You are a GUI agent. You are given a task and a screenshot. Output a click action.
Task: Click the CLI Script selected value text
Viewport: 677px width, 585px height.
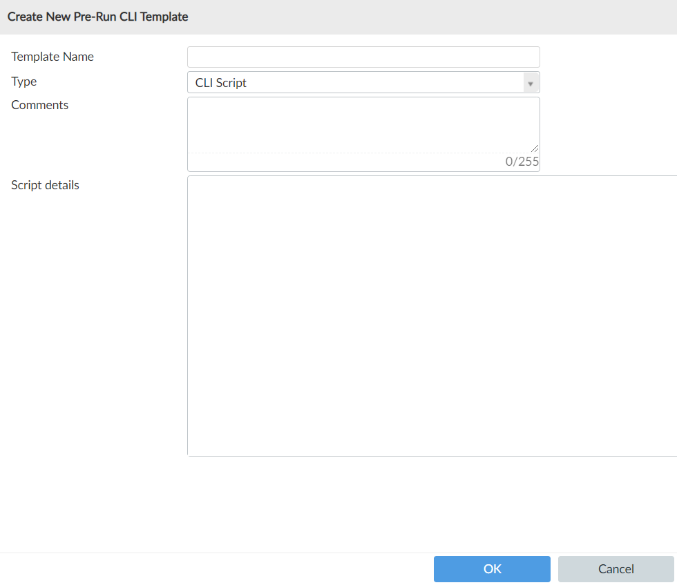point(221,83)
